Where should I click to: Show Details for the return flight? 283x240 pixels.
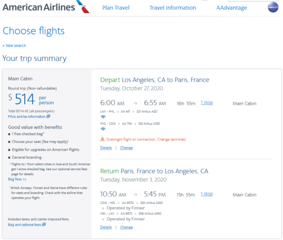(x=106, y=227)
